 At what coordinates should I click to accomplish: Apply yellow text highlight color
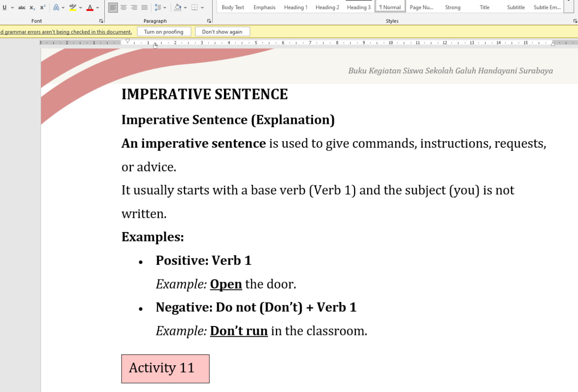pyautogui.click(x=73, y=7)
